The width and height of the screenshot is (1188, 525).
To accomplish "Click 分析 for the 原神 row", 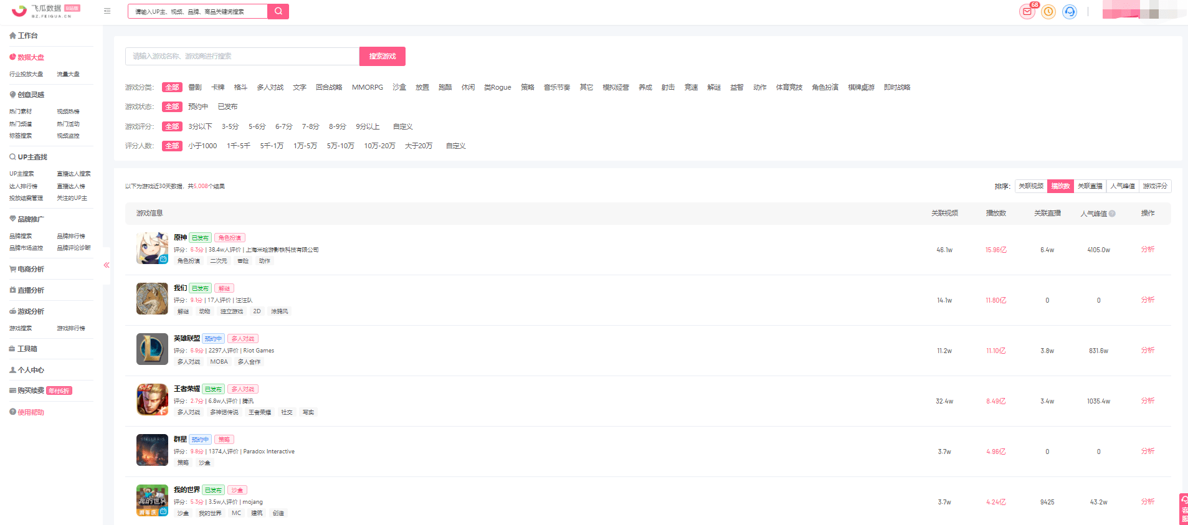I will pyautogui.click(x=1148, y=249).
